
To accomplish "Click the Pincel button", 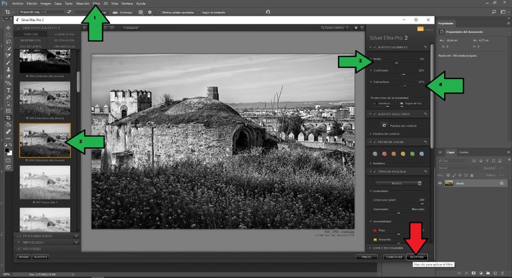I will tap(367, 257).
